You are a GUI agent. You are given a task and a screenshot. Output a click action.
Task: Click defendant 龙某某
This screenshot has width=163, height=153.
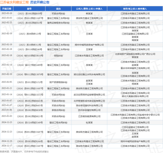(135, 73)
